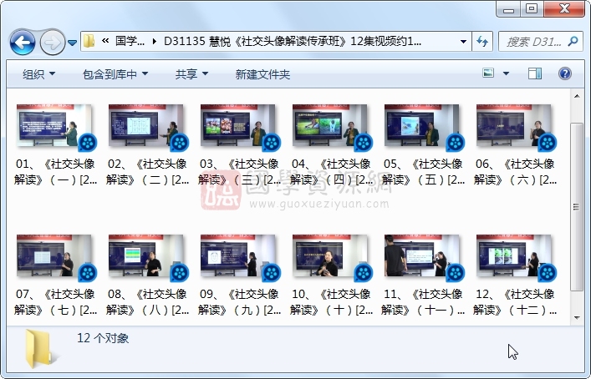
Task: Open the 共享 menu
Action: tap(191, 74)
